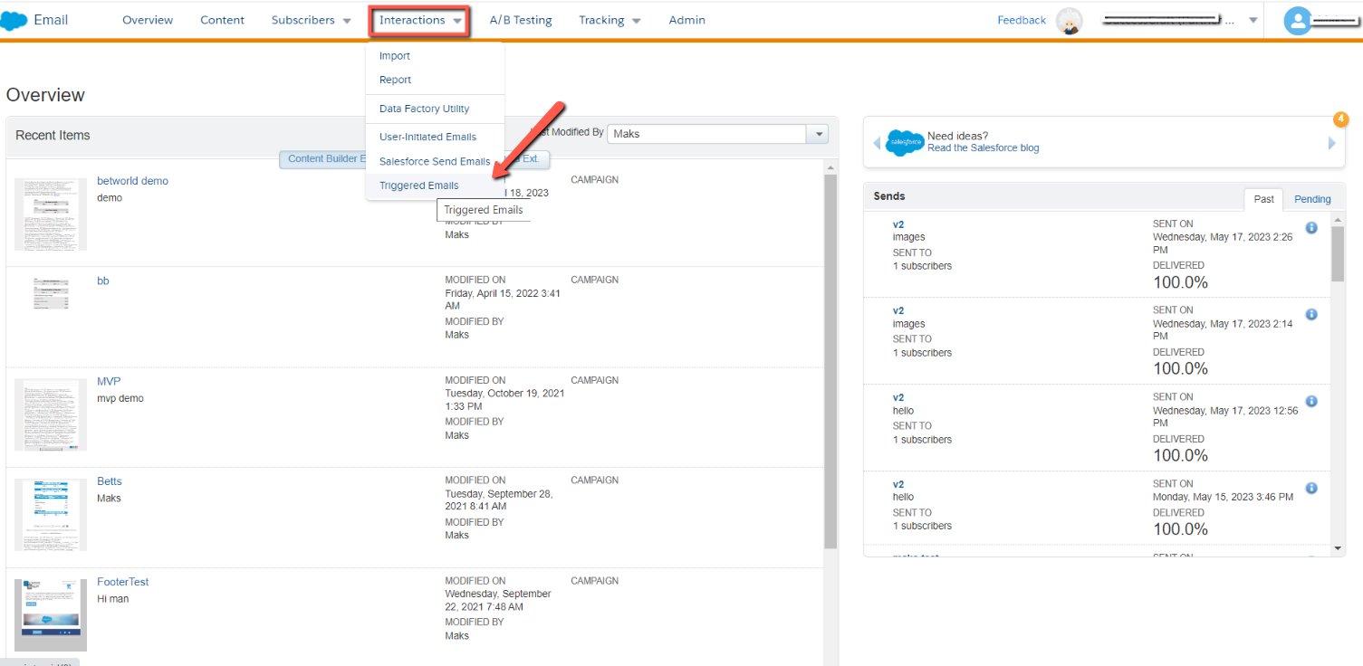Click the Feedback link

pyautogui.click(x=1022, y=20)
